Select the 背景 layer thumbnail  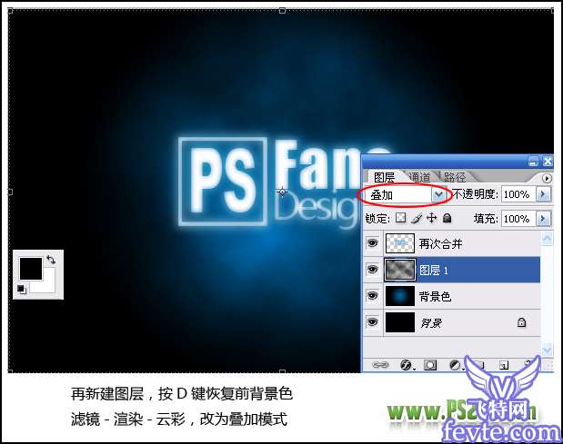tap(399, 321)
